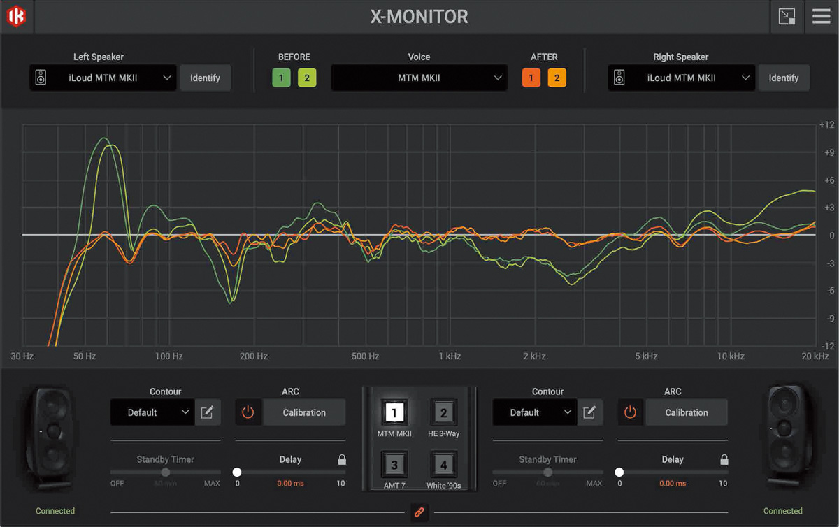839x527 pixels.
Task: Open the Voice MTM MKII dropdown
Action: (x=419, y=78)
